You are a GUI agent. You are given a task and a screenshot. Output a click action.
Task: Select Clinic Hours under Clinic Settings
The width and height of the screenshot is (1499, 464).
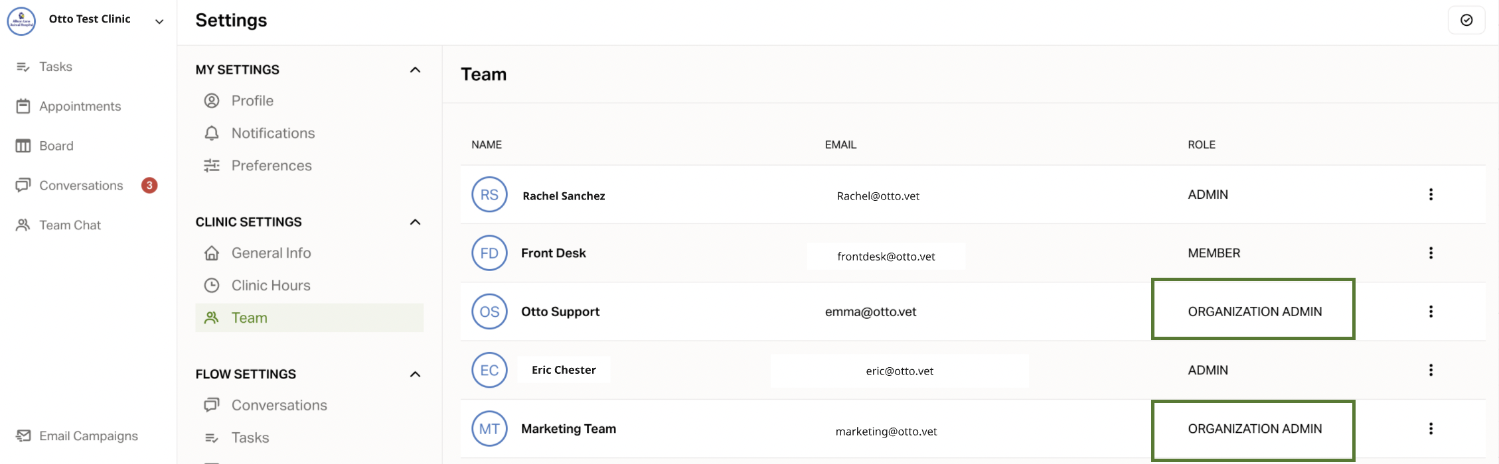[x=270, y=286]
